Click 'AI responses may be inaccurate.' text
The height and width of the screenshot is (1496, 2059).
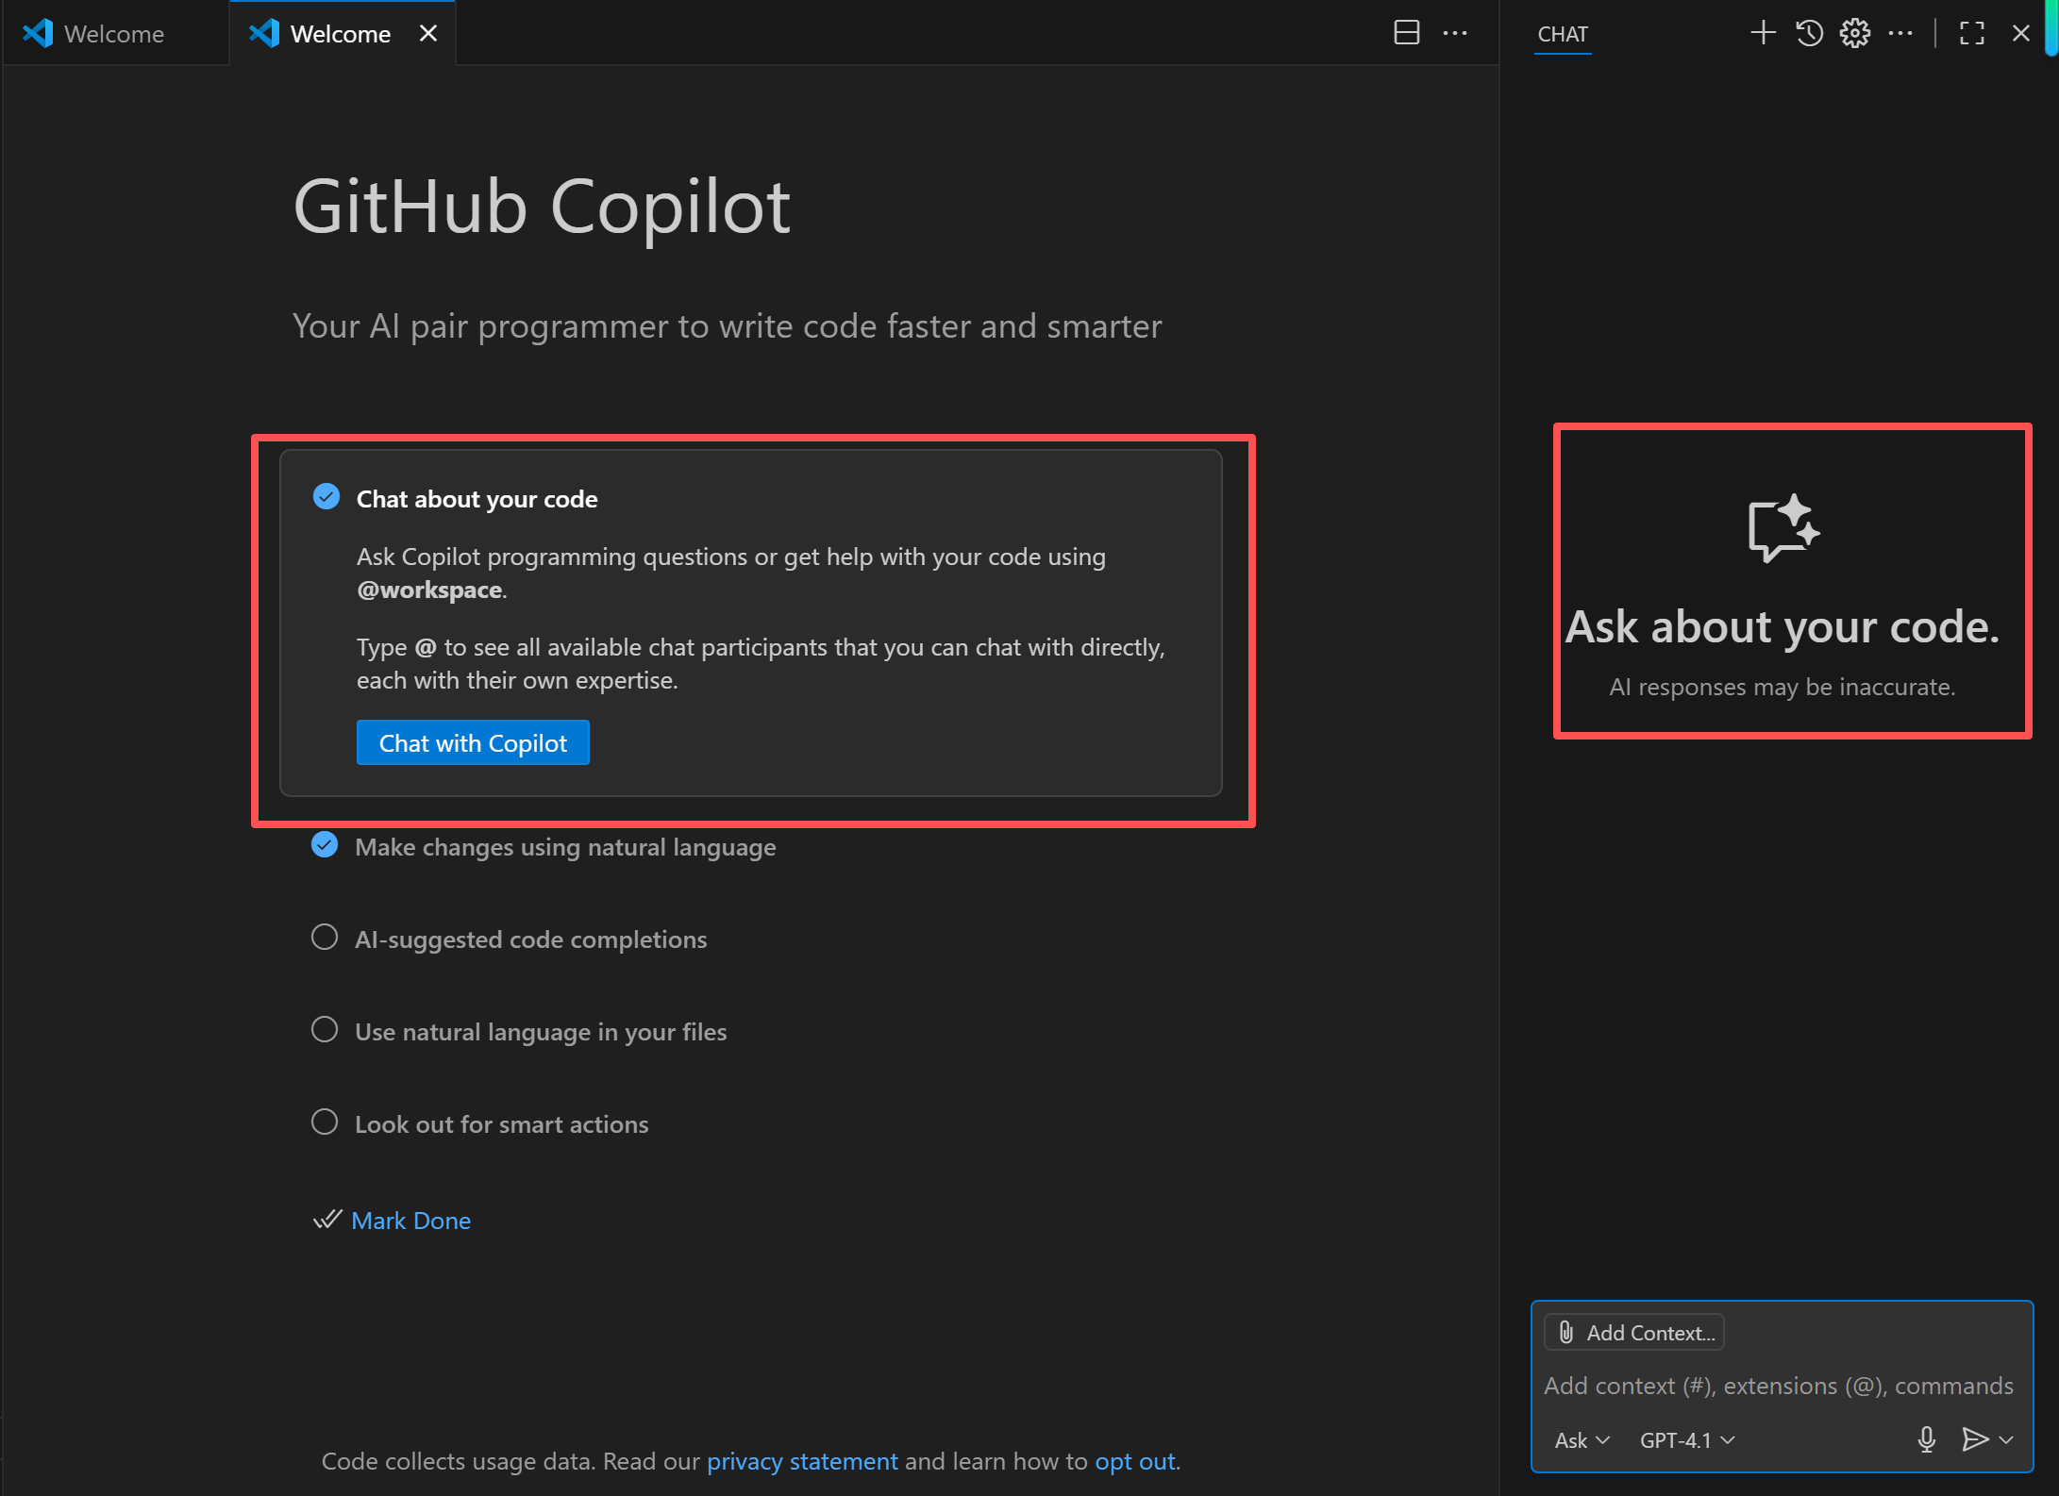(1783, 687)
